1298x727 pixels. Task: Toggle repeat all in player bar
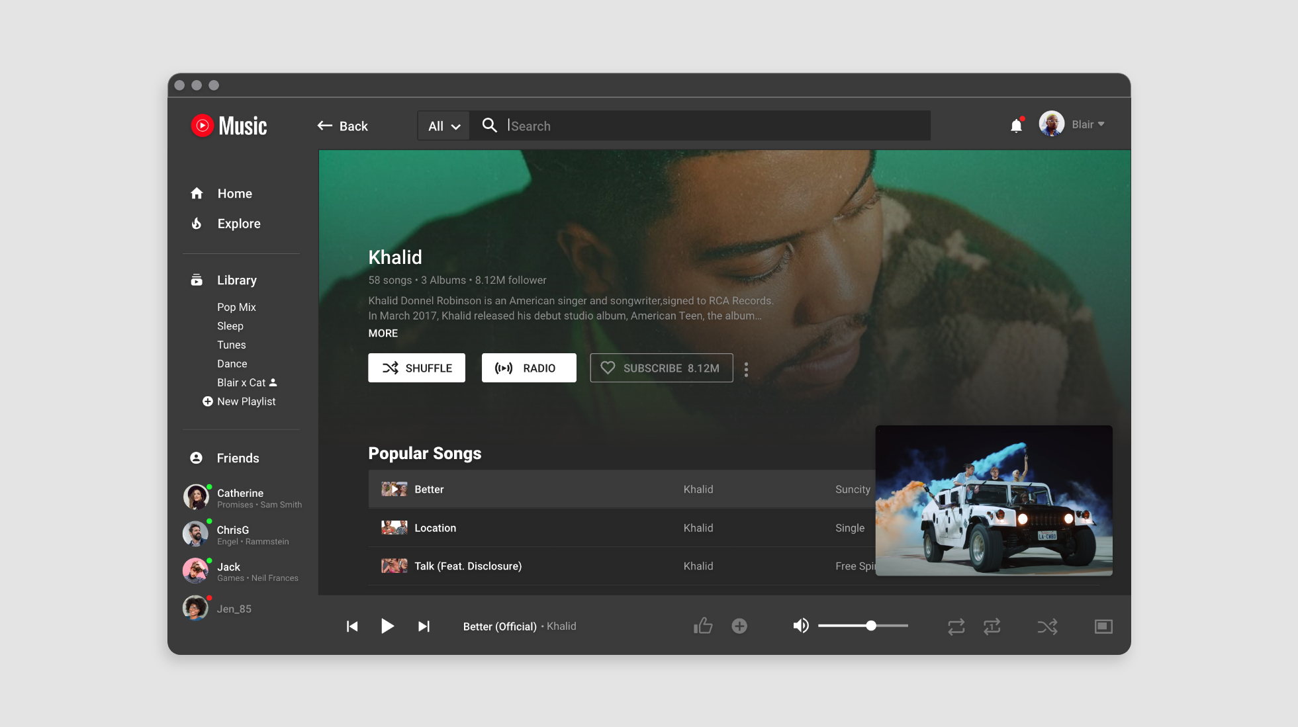point(956,626)
